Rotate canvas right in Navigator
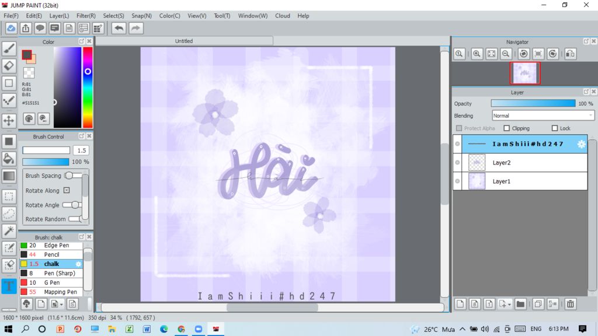598x336 pixels. click(552, 54)
